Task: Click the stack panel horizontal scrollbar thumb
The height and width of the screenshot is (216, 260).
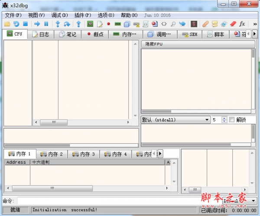Action: [195, 190]
